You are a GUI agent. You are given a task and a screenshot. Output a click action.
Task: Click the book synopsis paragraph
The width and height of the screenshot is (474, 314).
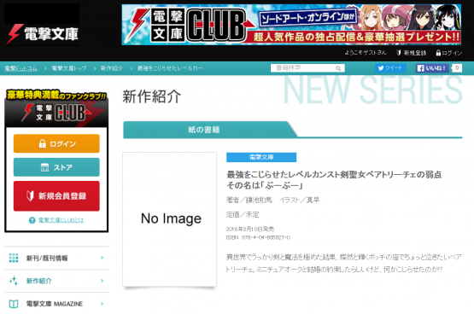[x=343, y=263]
